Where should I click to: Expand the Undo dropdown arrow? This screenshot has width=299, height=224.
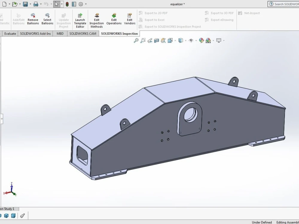[51, 4]
